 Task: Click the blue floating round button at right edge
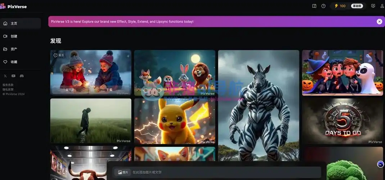tap(381, 165)
